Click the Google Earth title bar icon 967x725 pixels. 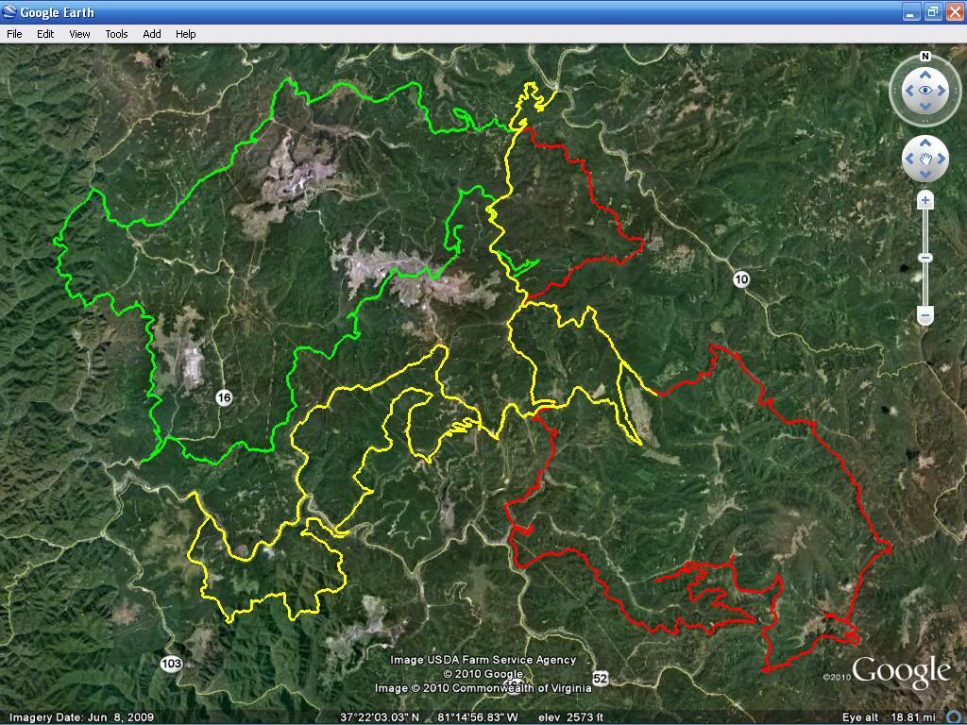coord(9,11)
